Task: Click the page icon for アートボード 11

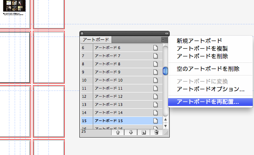Action: (x=155, y=88)
